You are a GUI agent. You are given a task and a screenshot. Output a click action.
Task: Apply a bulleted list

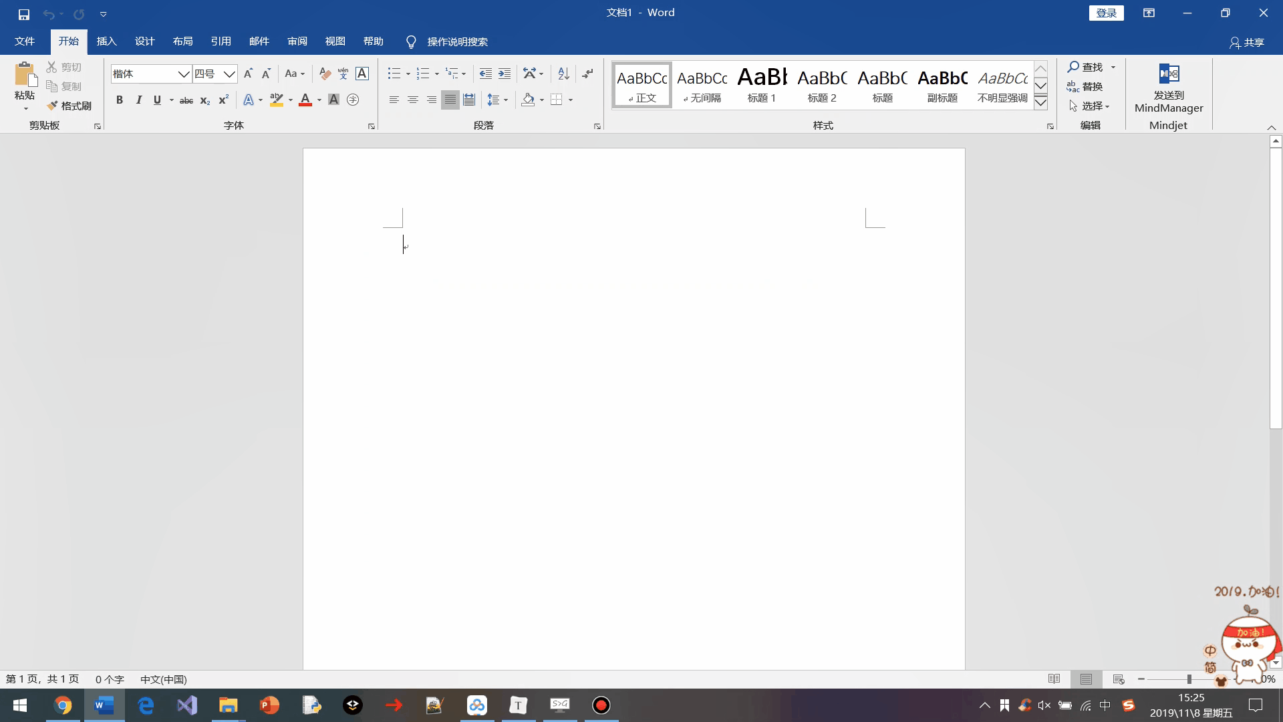click(394, 74)
